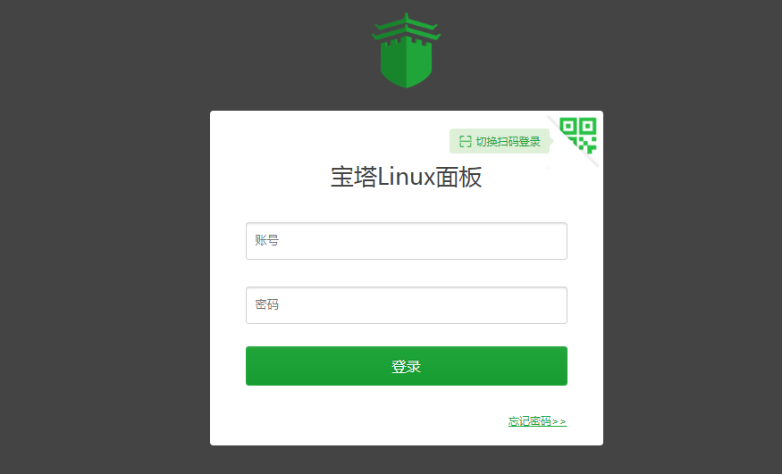Switch to QR code login via corner icon

click(578, 135)
